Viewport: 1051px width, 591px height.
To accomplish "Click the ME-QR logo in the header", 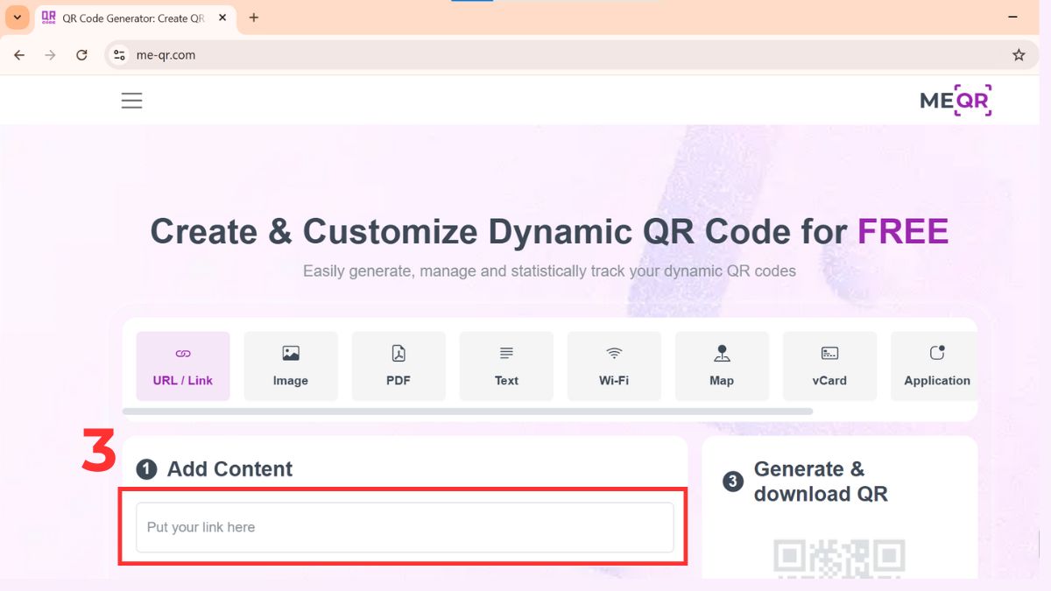I will (x=955, y=100).
